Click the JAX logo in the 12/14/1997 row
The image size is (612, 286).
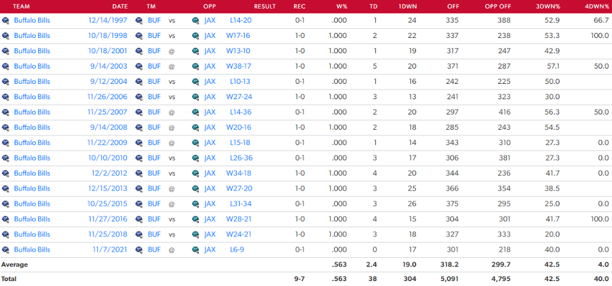(196, 20)
